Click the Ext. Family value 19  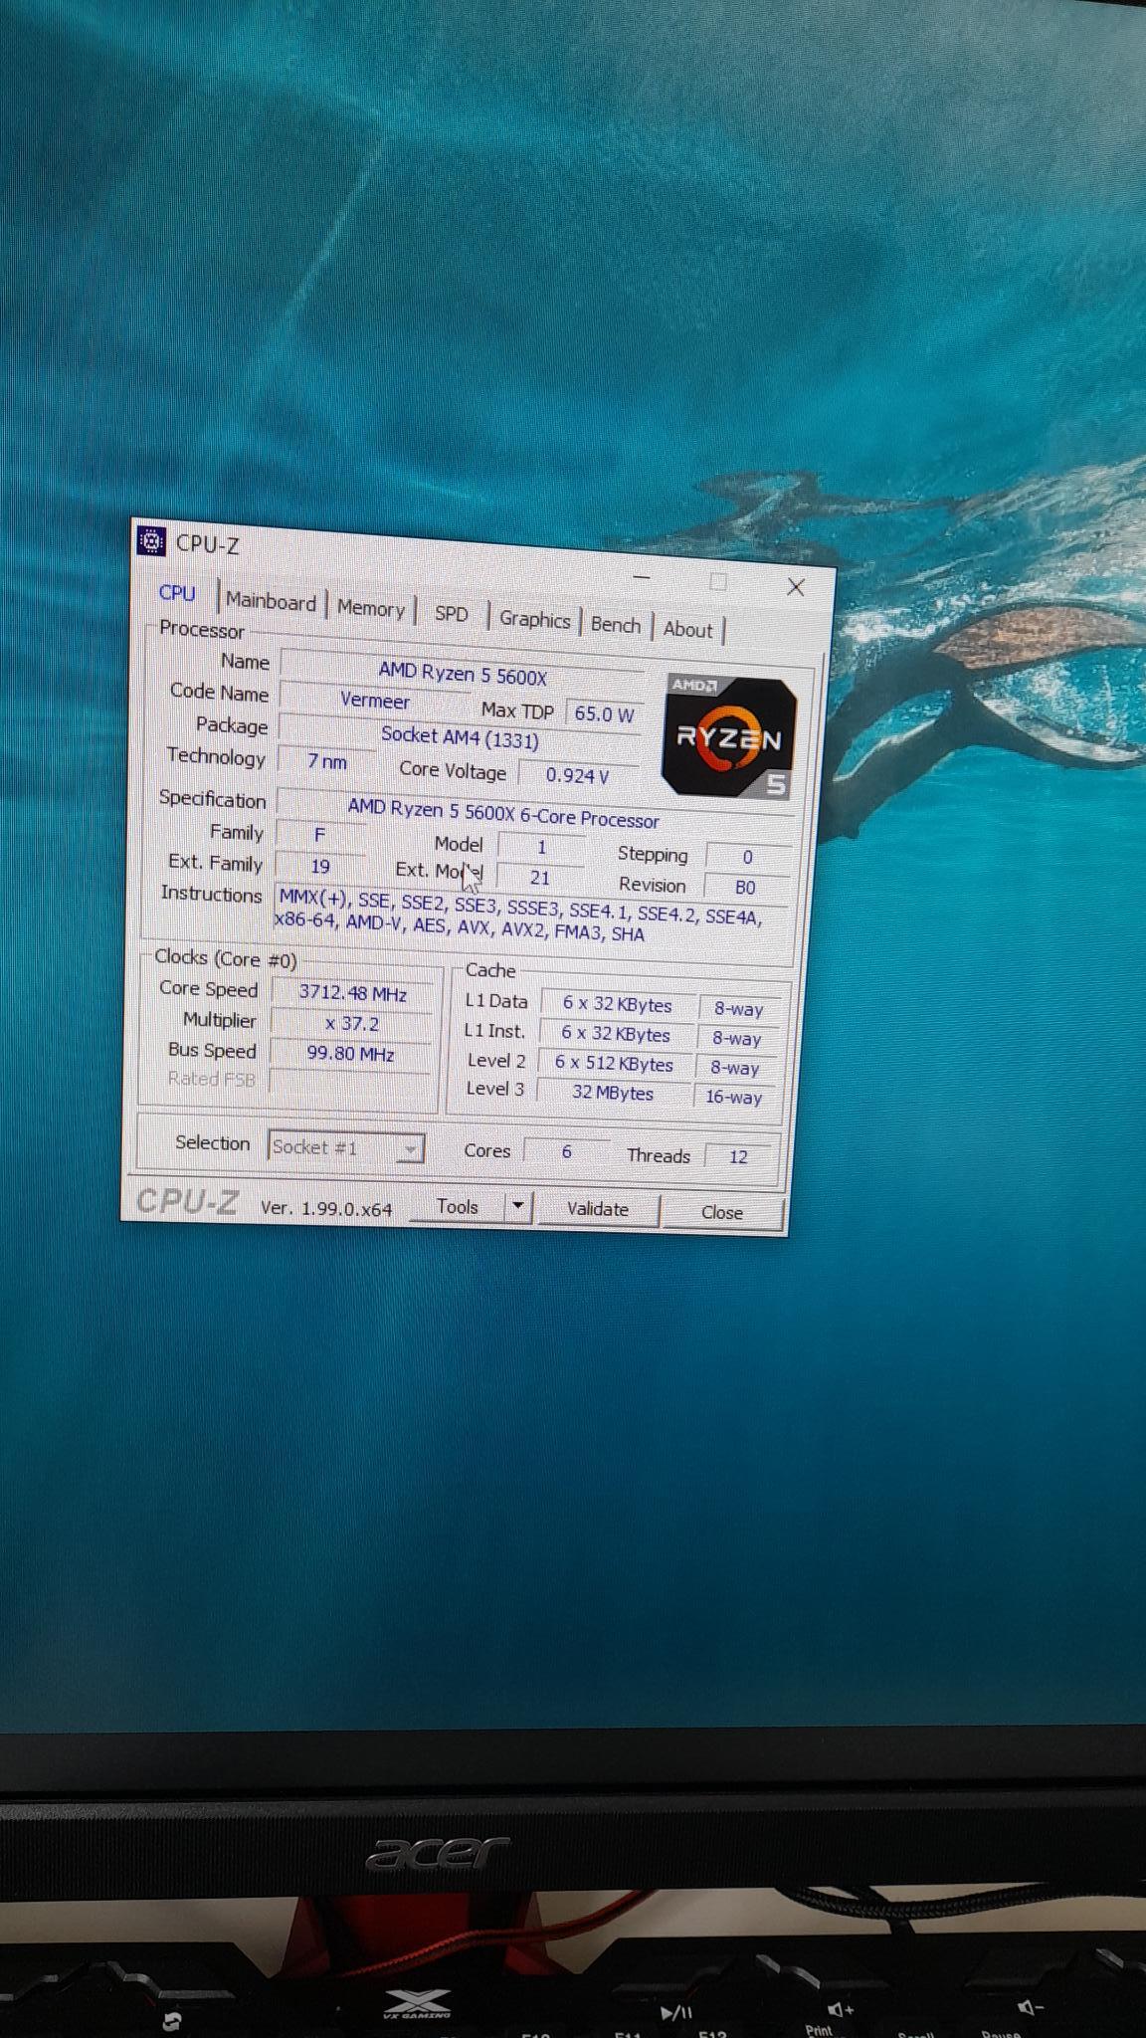click(x=320, y=867)
